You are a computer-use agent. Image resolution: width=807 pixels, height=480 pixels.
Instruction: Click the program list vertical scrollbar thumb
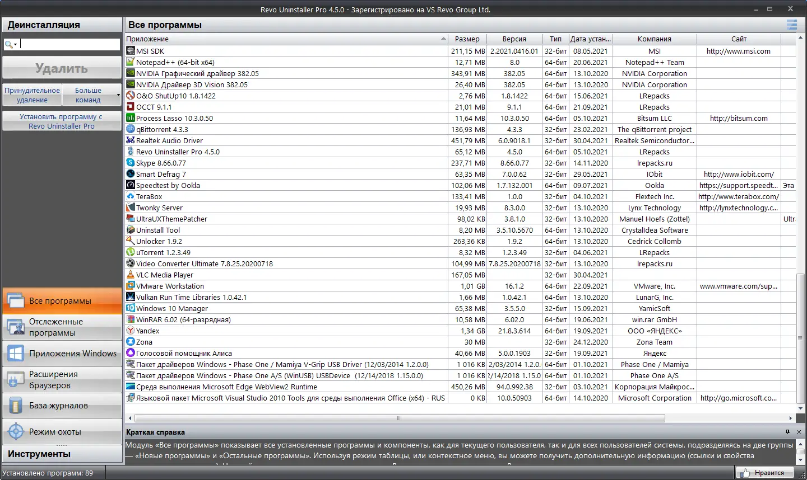pos(801,338)
